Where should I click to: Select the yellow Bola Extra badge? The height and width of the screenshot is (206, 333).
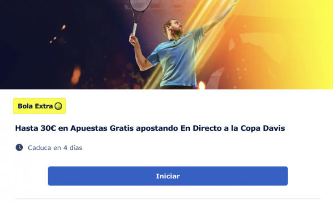[39, 106]
